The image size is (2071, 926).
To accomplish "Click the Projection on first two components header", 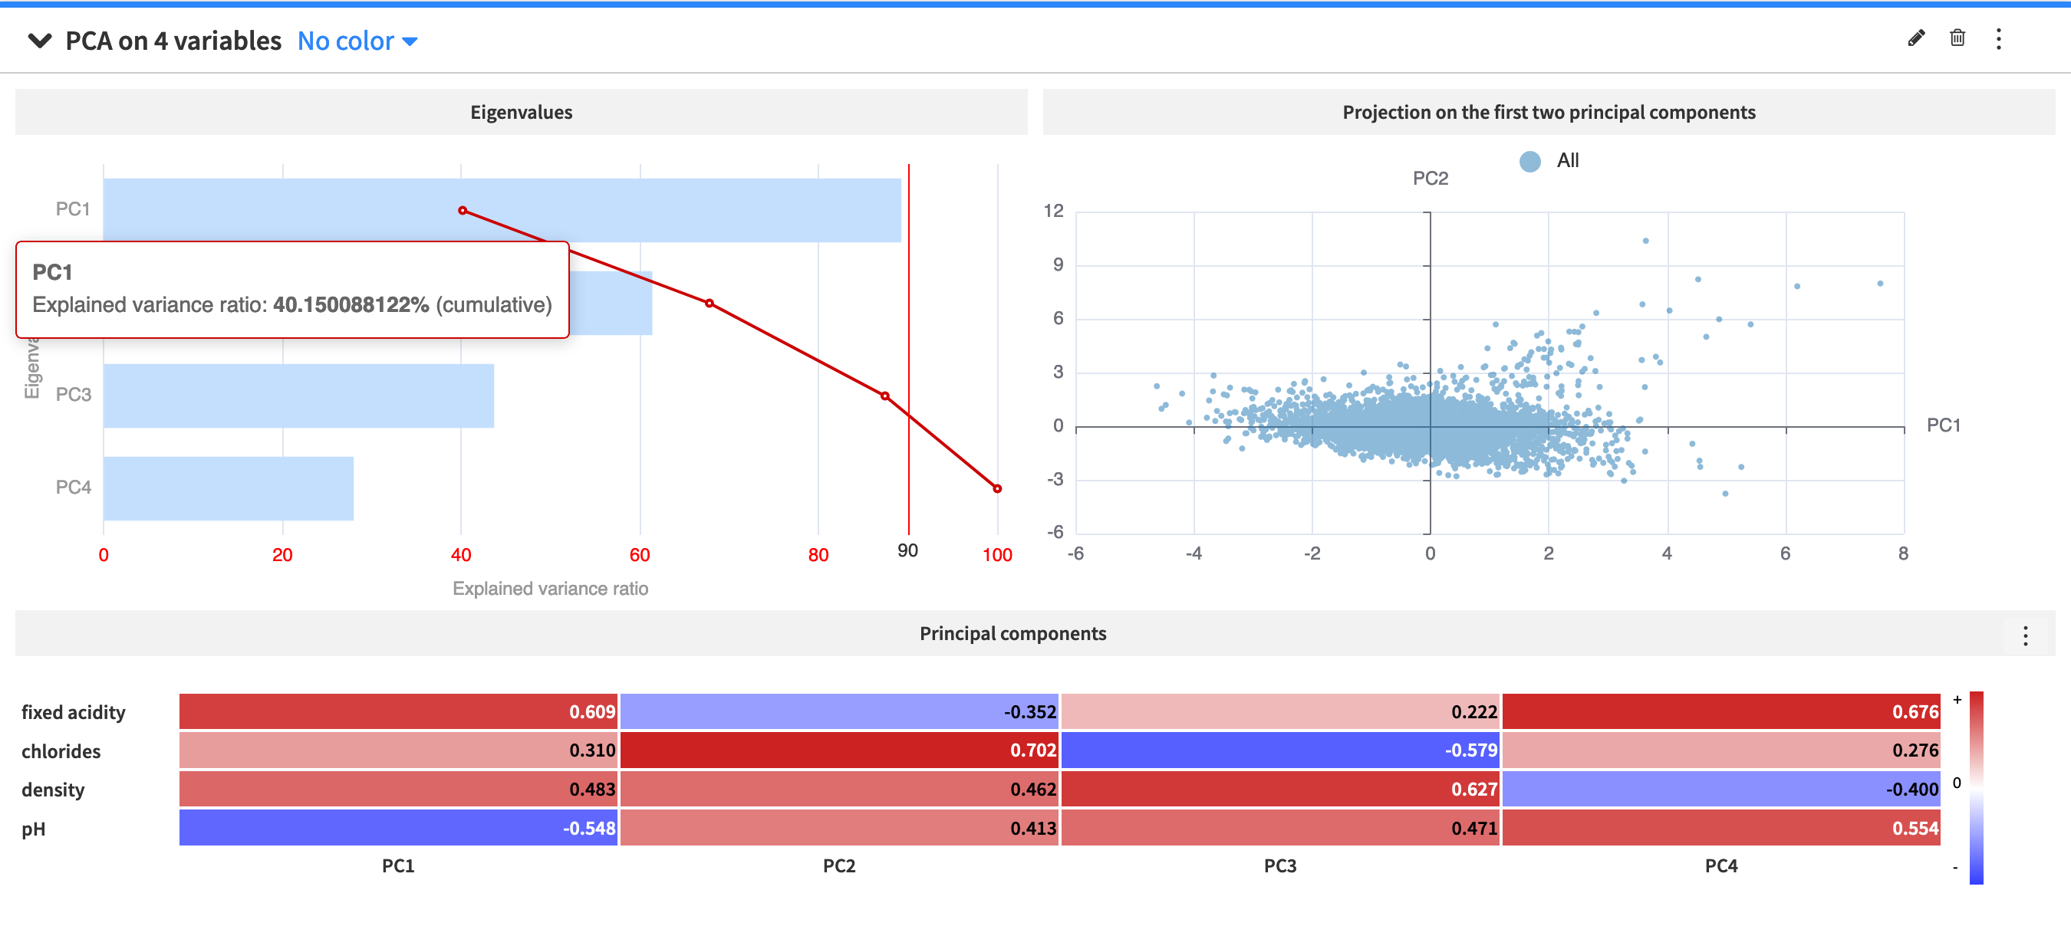I will (1549, 112).
